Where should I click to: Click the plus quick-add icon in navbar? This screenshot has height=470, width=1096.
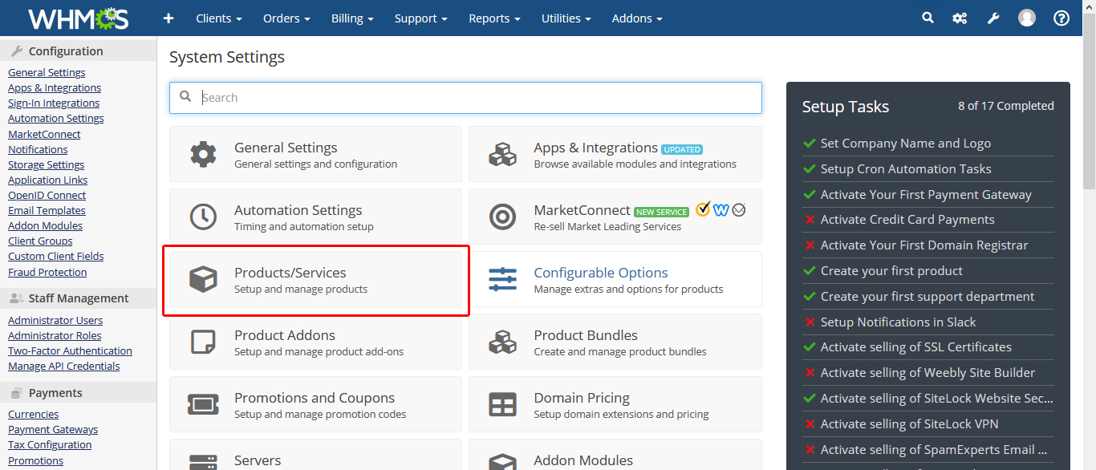click(x=168, y=18)
